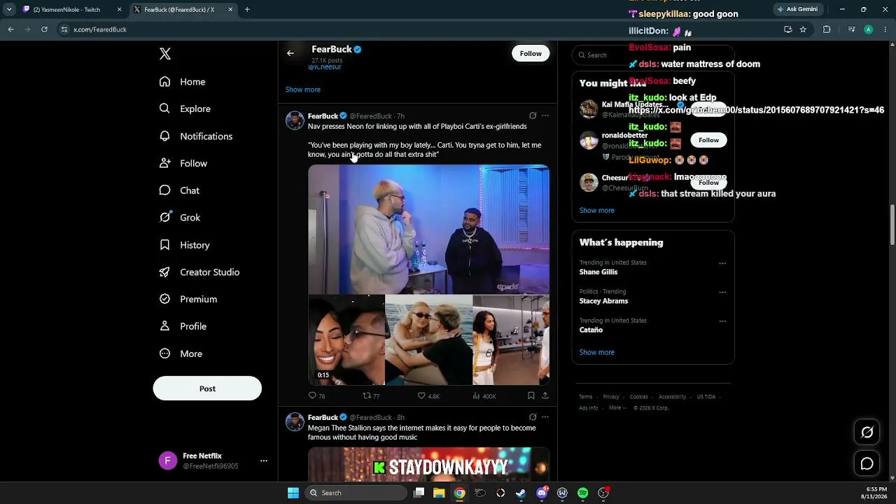This screenshot has height=504, width=896.
Task: Click the X search field
Action: [x=652, y=55]
